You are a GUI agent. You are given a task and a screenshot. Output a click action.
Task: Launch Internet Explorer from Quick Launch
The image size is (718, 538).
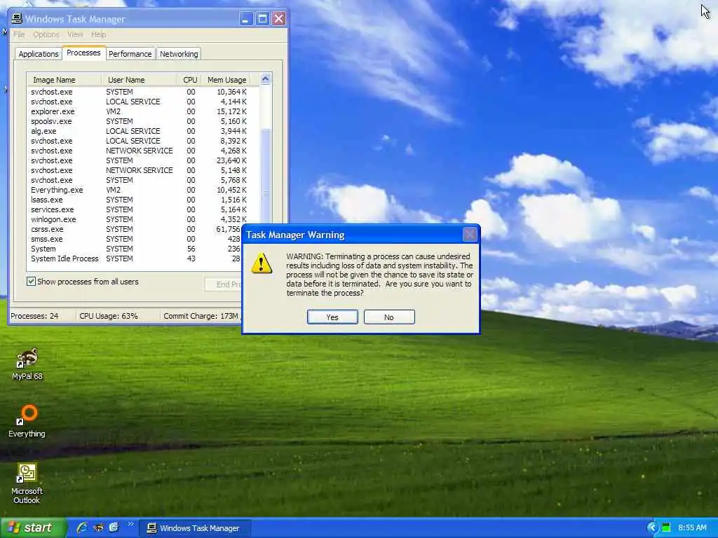82,527
